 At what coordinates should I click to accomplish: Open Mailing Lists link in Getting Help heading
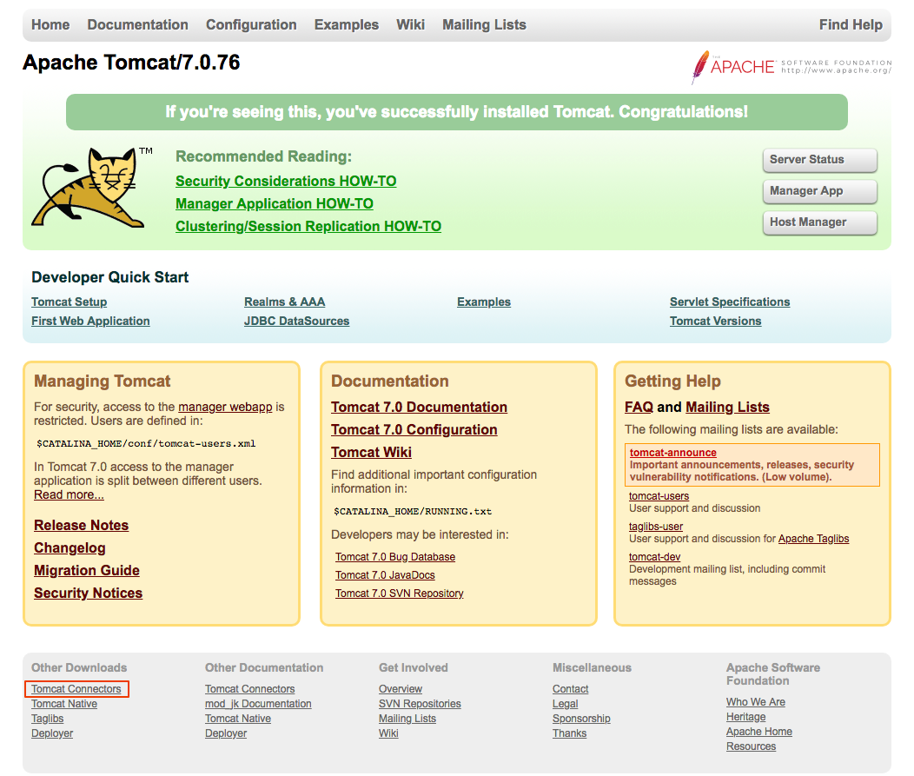(727, 408)
